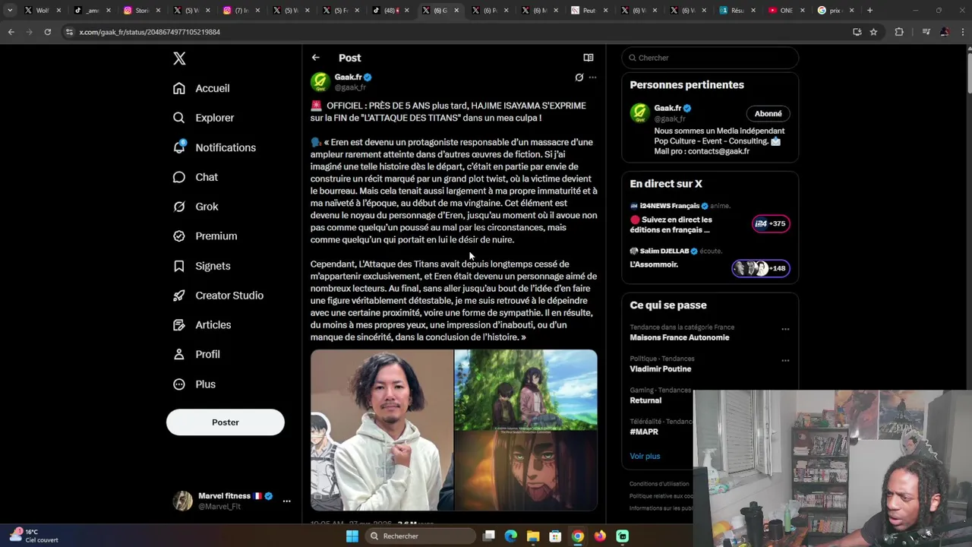This screenshot has width=972, height=547.
Task: Switch to the ONE YouTube tab
Action: [x=786, y=11]
